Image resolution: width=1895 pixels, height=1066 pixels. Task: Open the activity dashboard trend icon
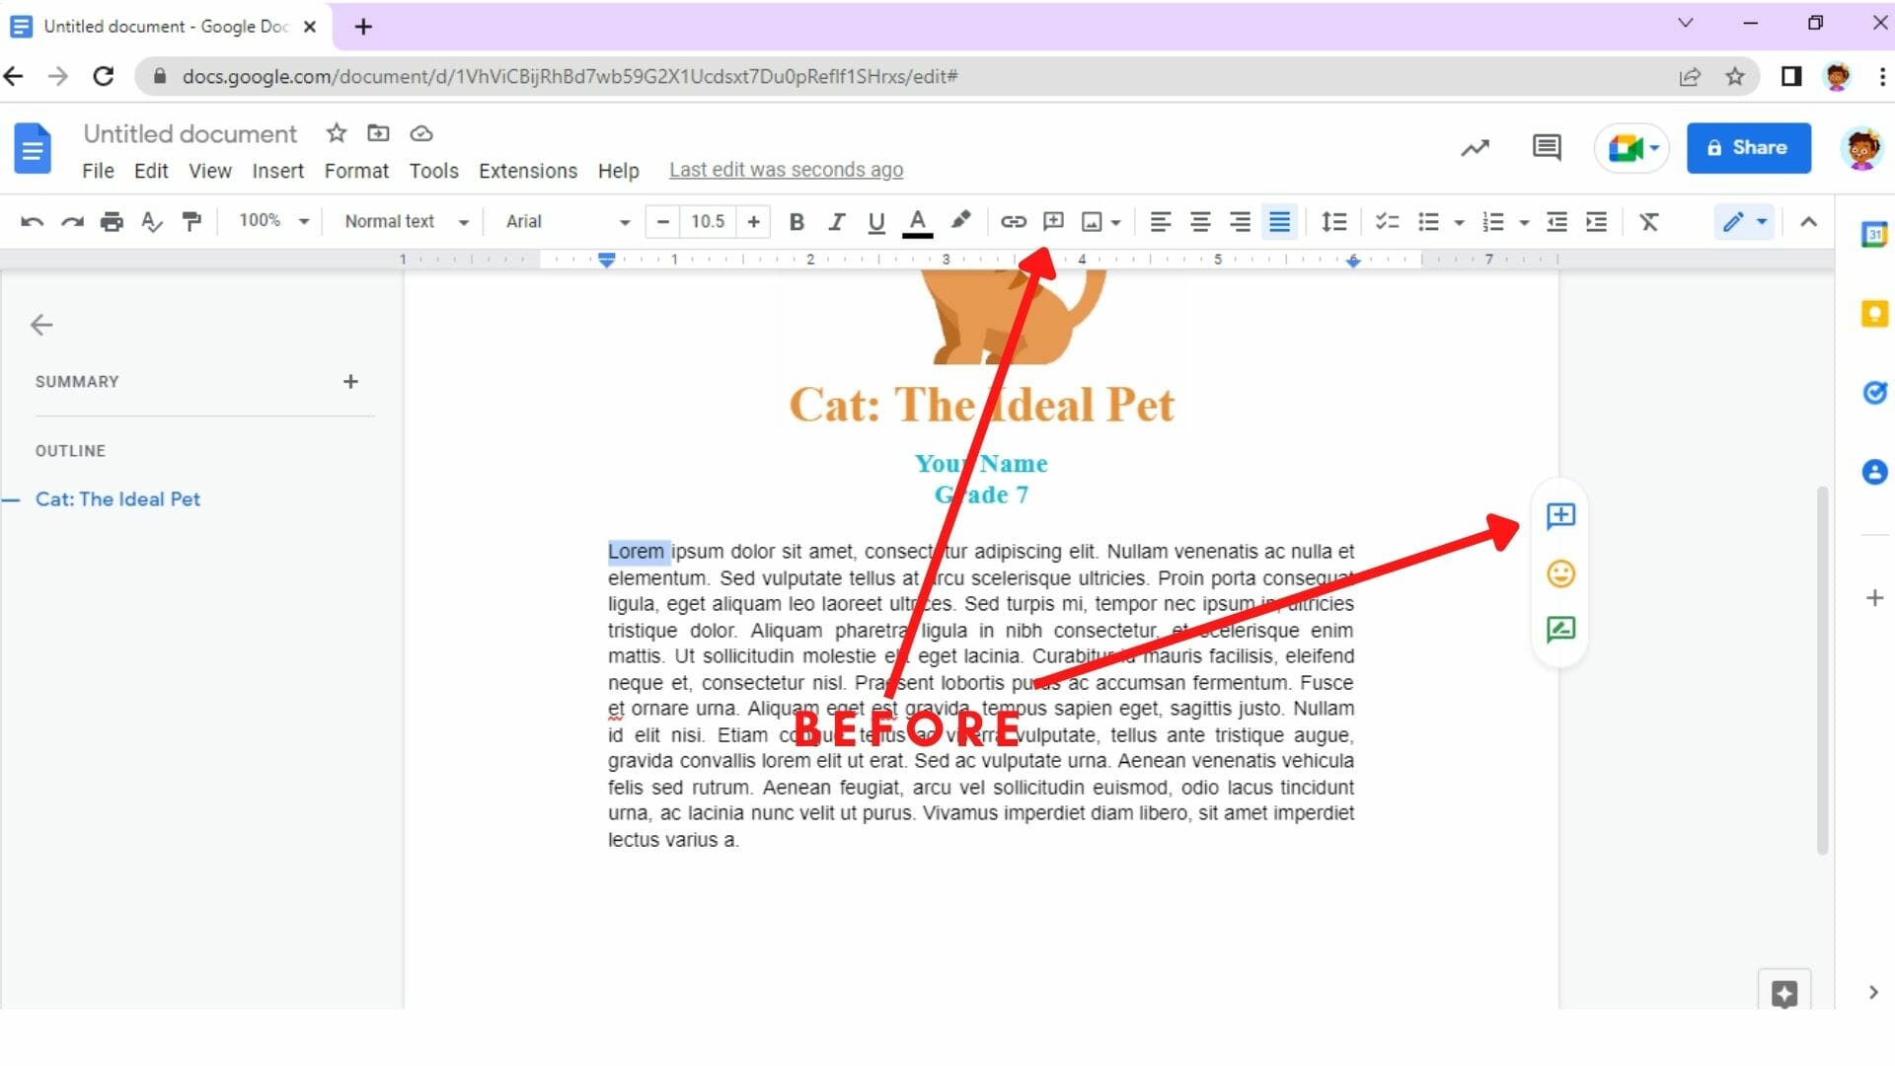point(1476,148)
